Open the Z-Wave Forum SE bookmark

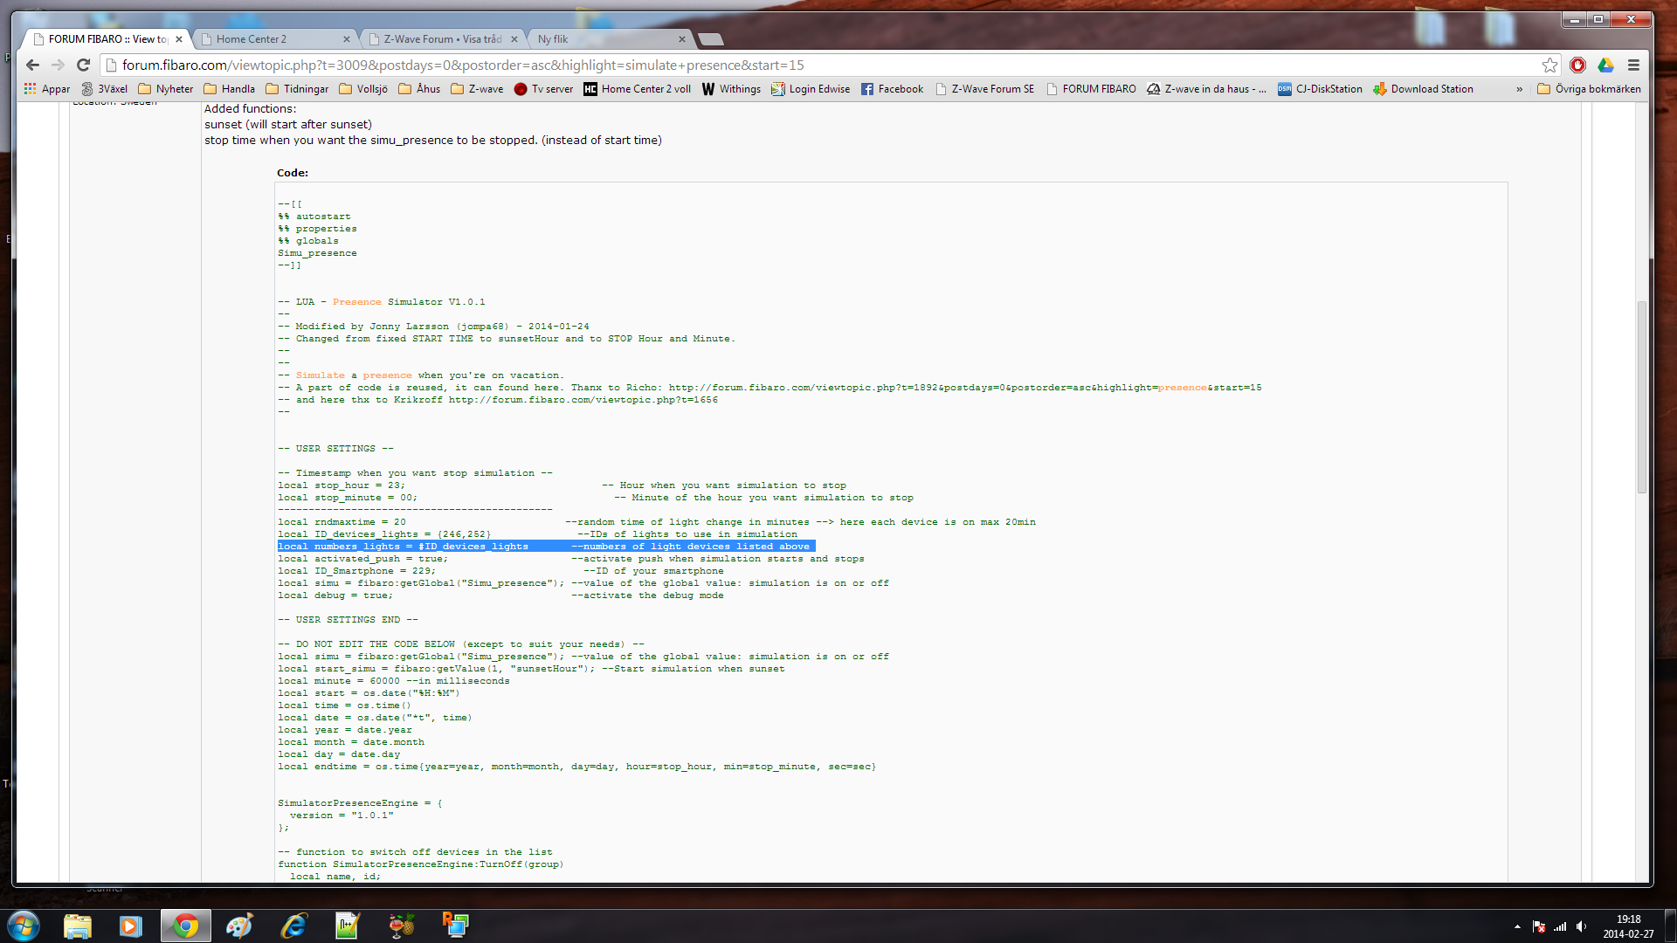984,89
